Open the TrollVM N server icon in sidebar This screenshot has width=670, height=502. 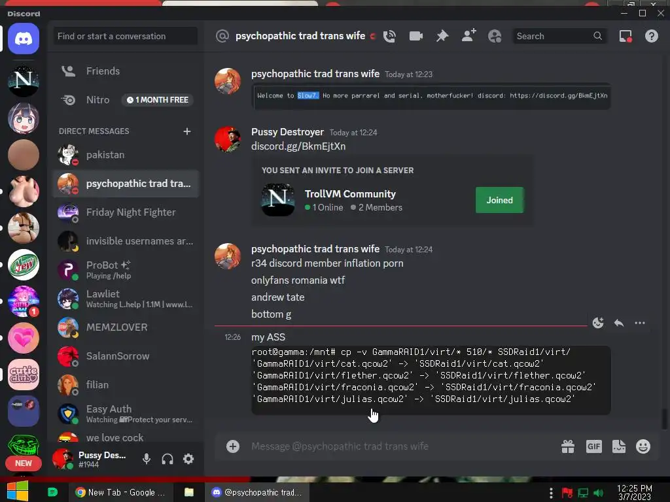click(x=24, y=80)
